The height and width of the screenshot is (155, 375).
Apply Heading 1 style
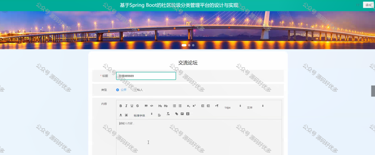click(160, 106)
